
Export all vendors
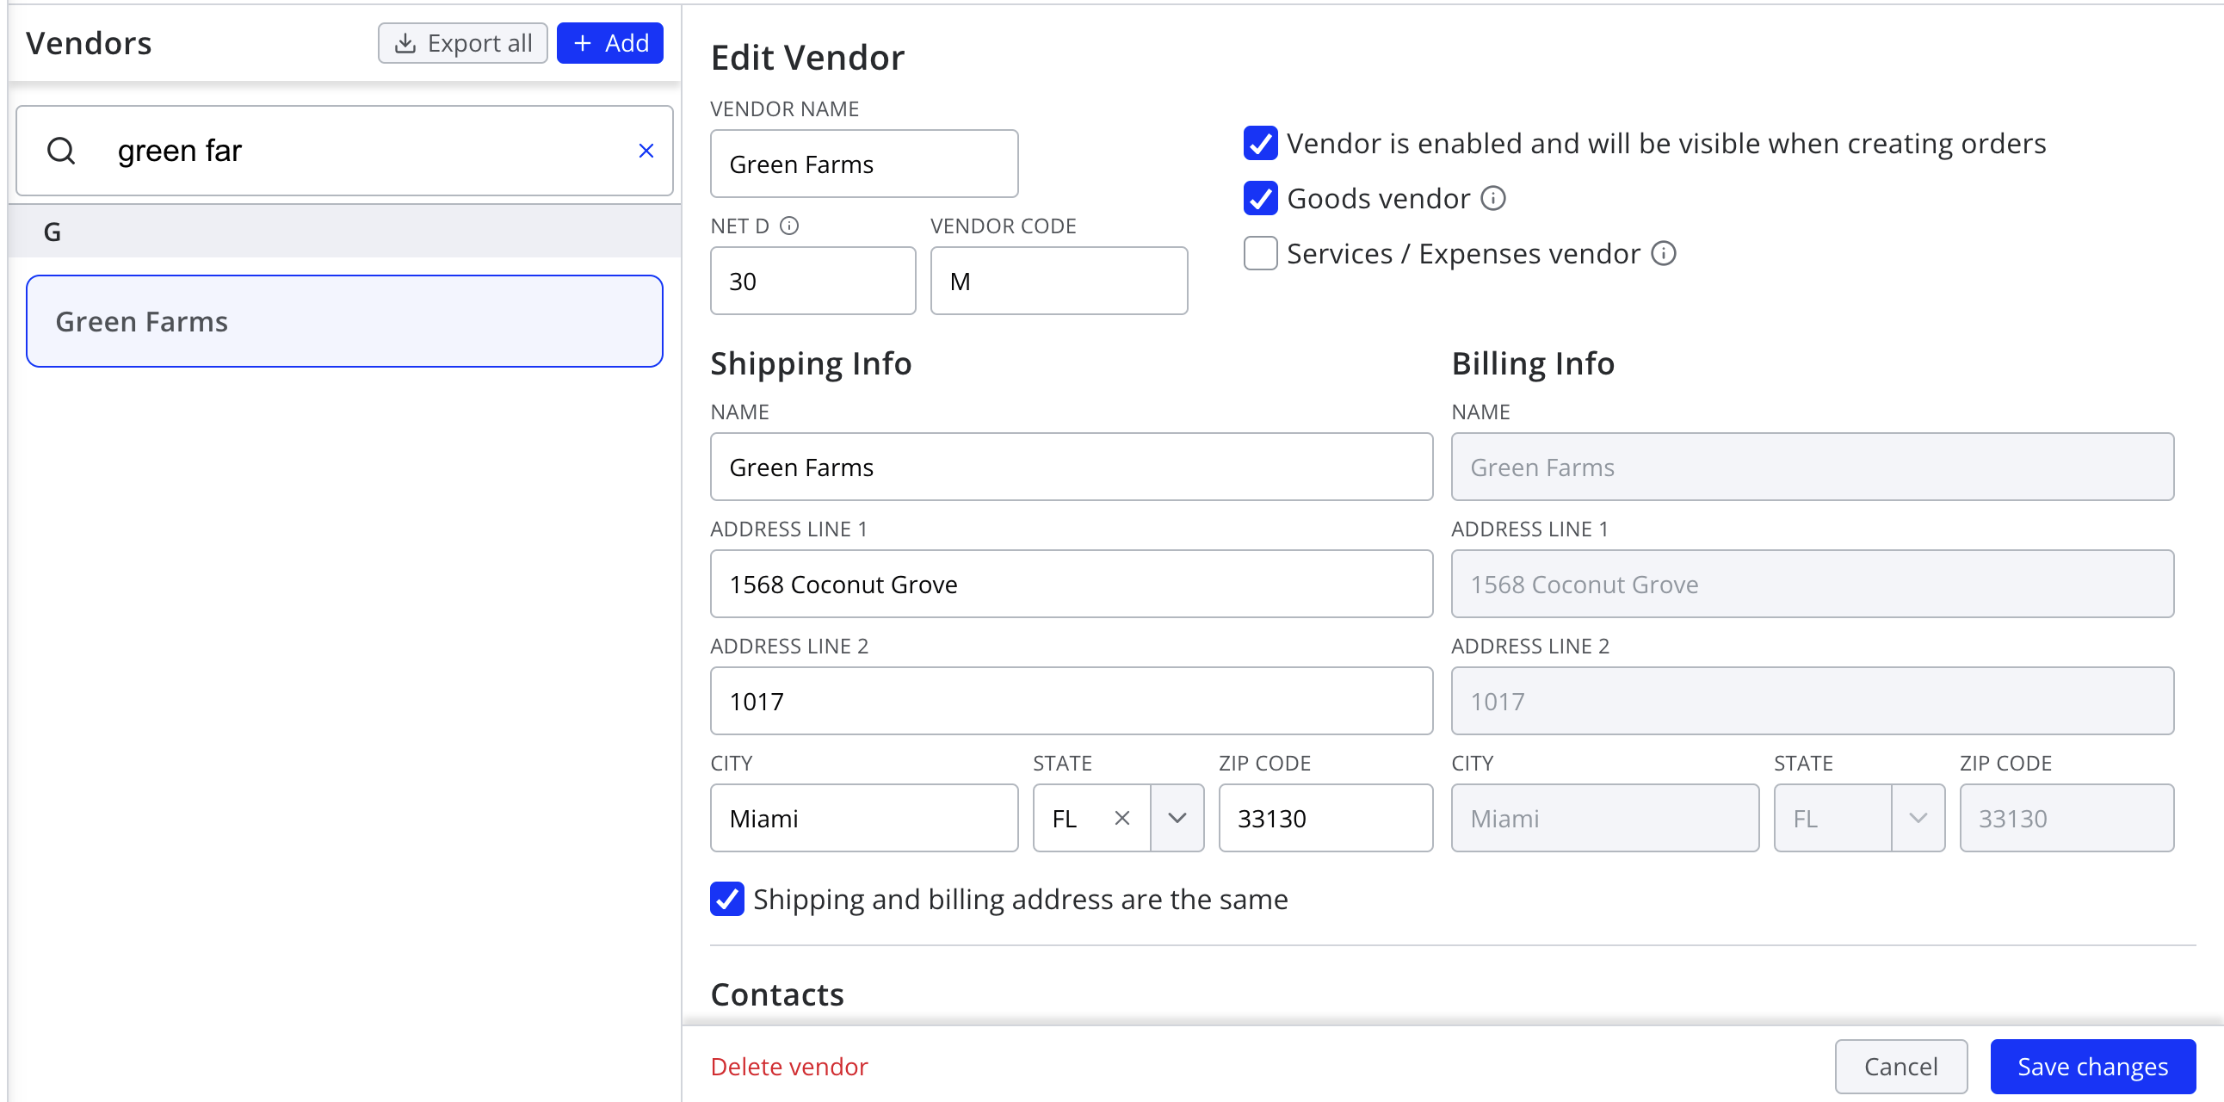(463, 42)
